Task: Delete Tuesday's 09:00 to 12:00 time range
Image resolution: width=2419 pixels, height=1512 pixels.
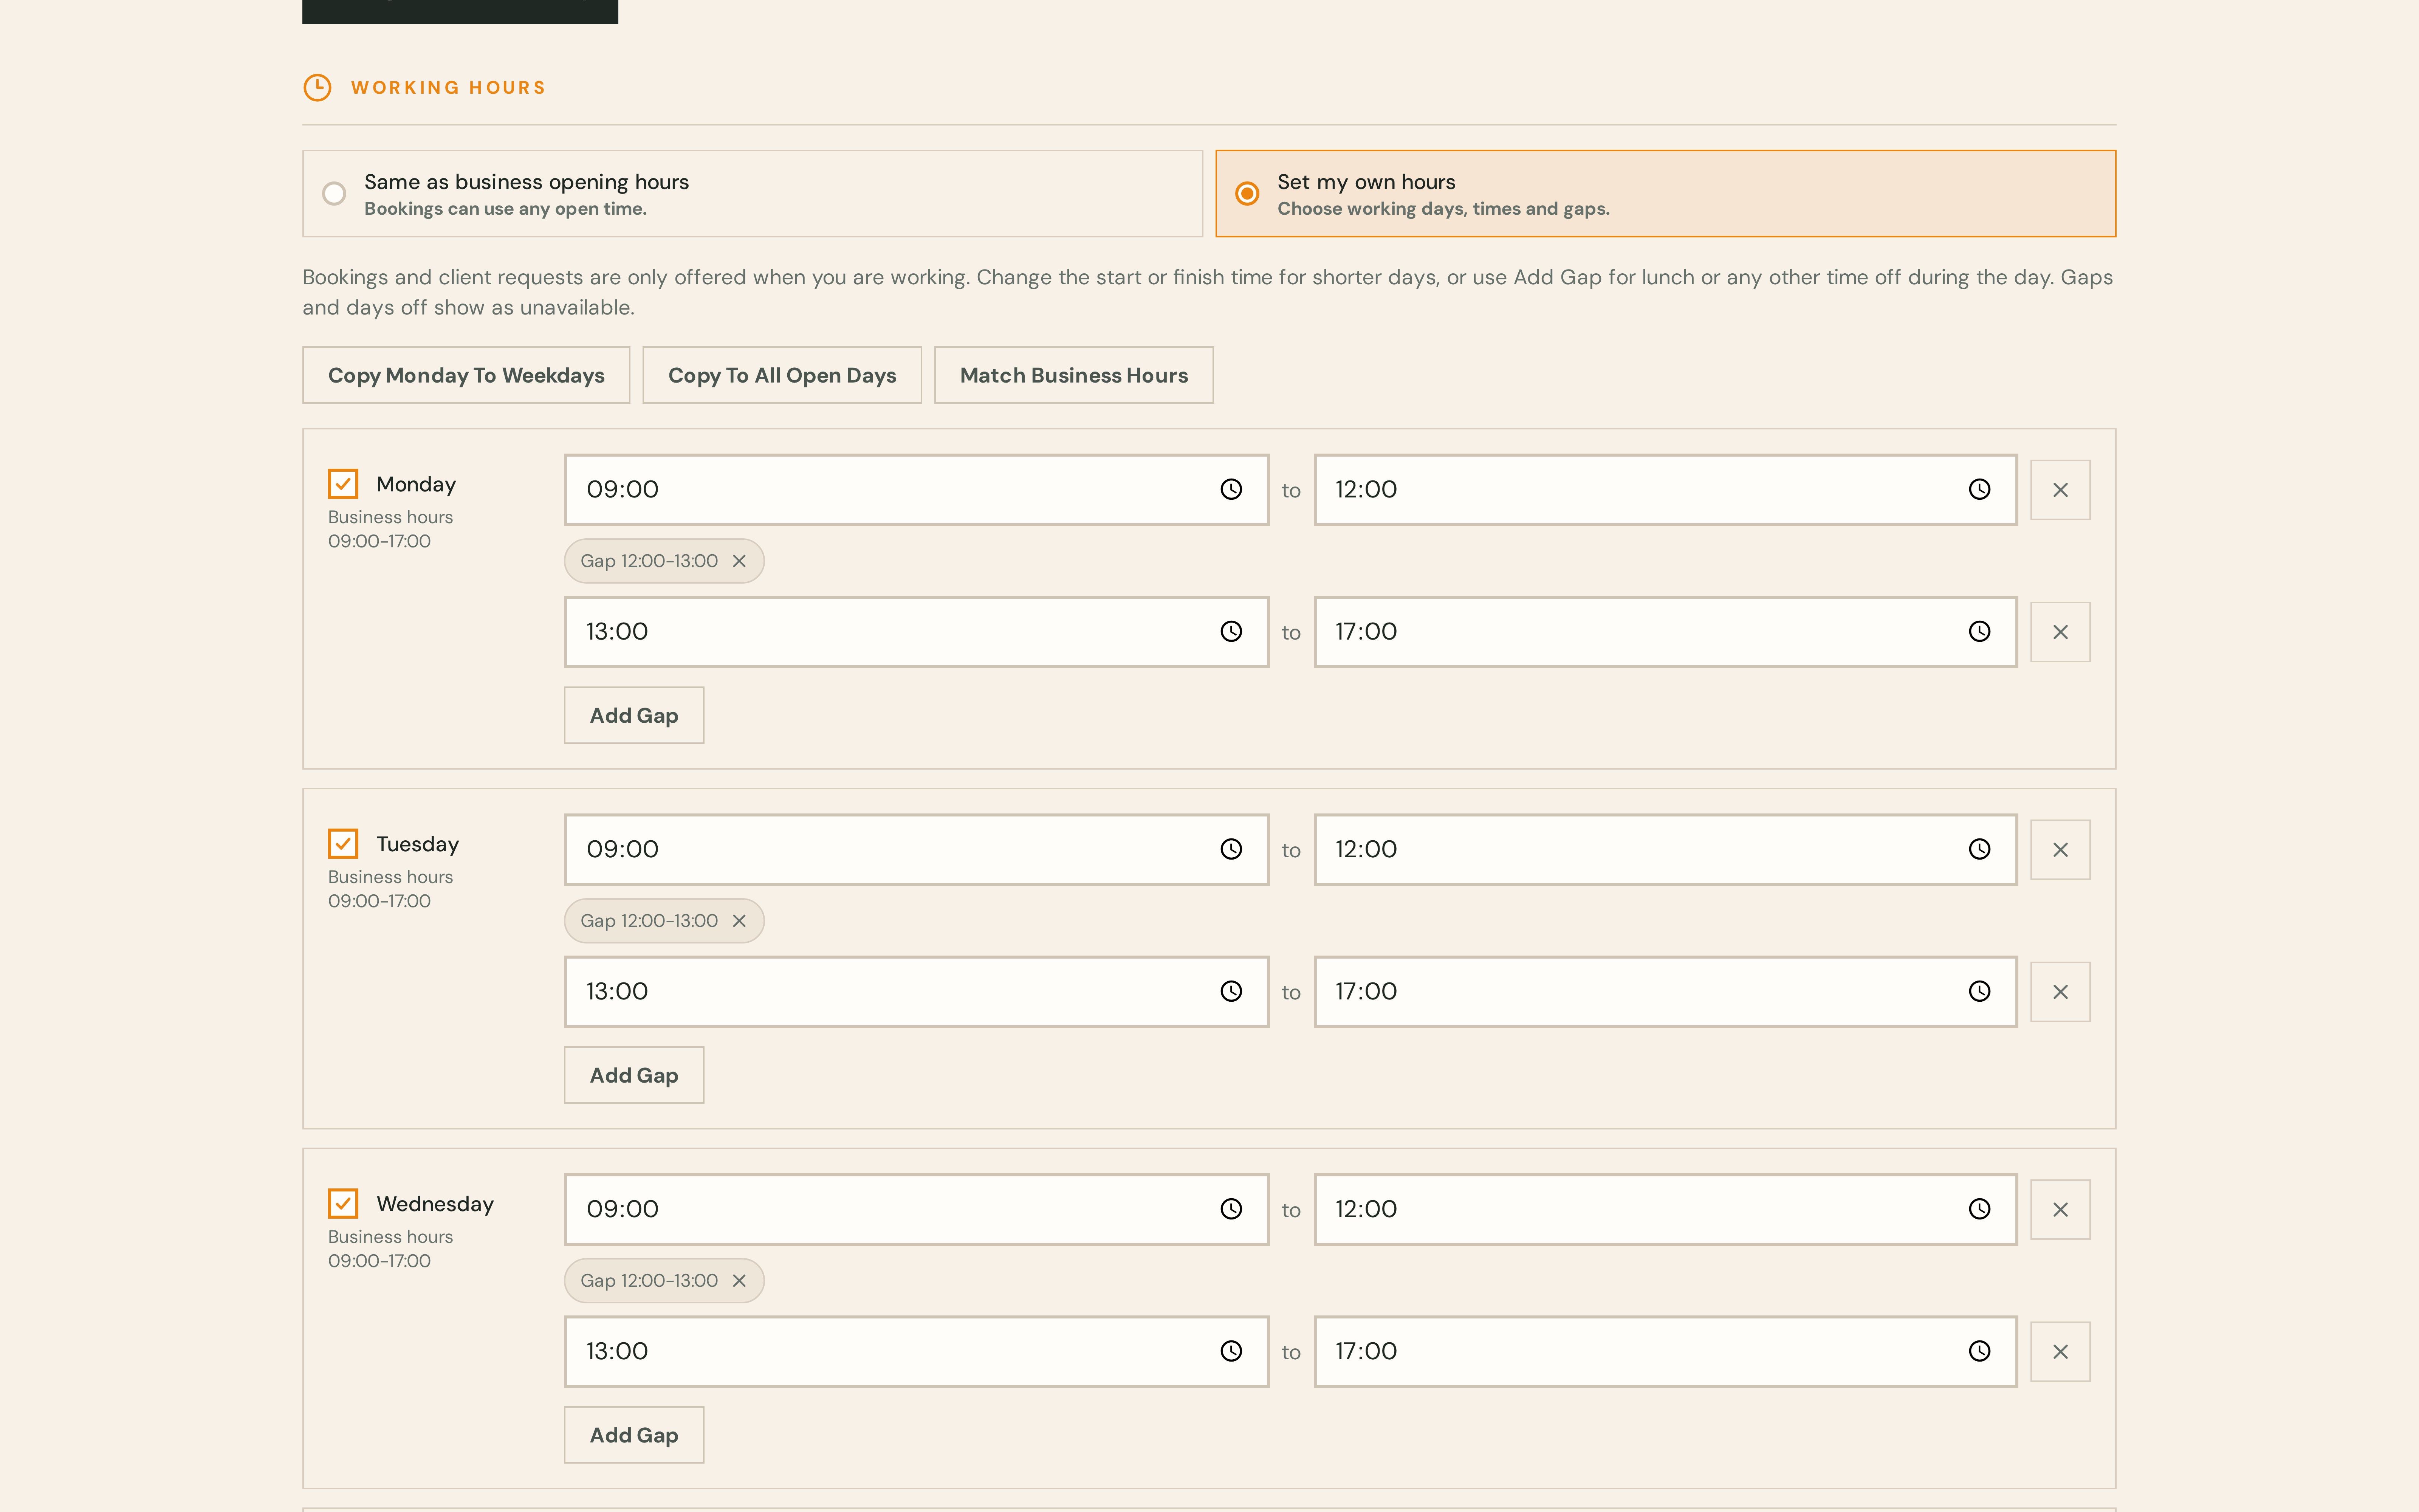Action: coord(2060,850)
